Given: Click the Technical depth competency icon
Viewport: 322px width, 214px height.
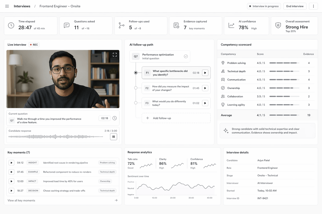Looking at the screenshot, I should click(x=223, y=71).
